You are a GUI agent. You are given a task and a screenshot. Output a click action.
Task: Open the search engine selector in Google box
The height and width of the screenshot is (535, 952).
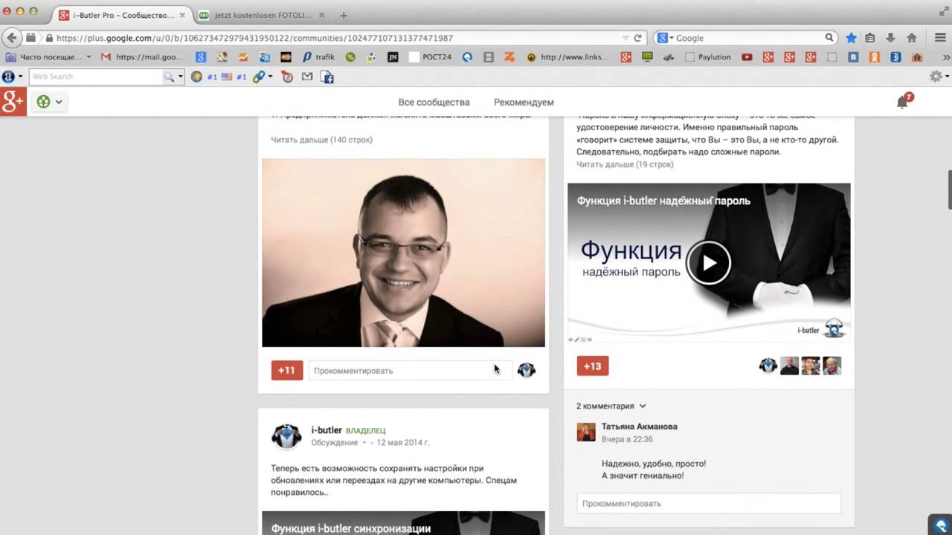click(x=664, y=38)
